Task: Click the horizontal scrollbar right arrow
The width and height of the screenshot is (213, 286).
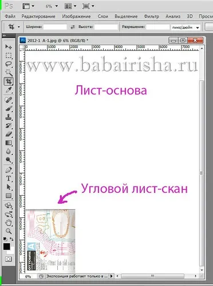Action: pos(195,276)
